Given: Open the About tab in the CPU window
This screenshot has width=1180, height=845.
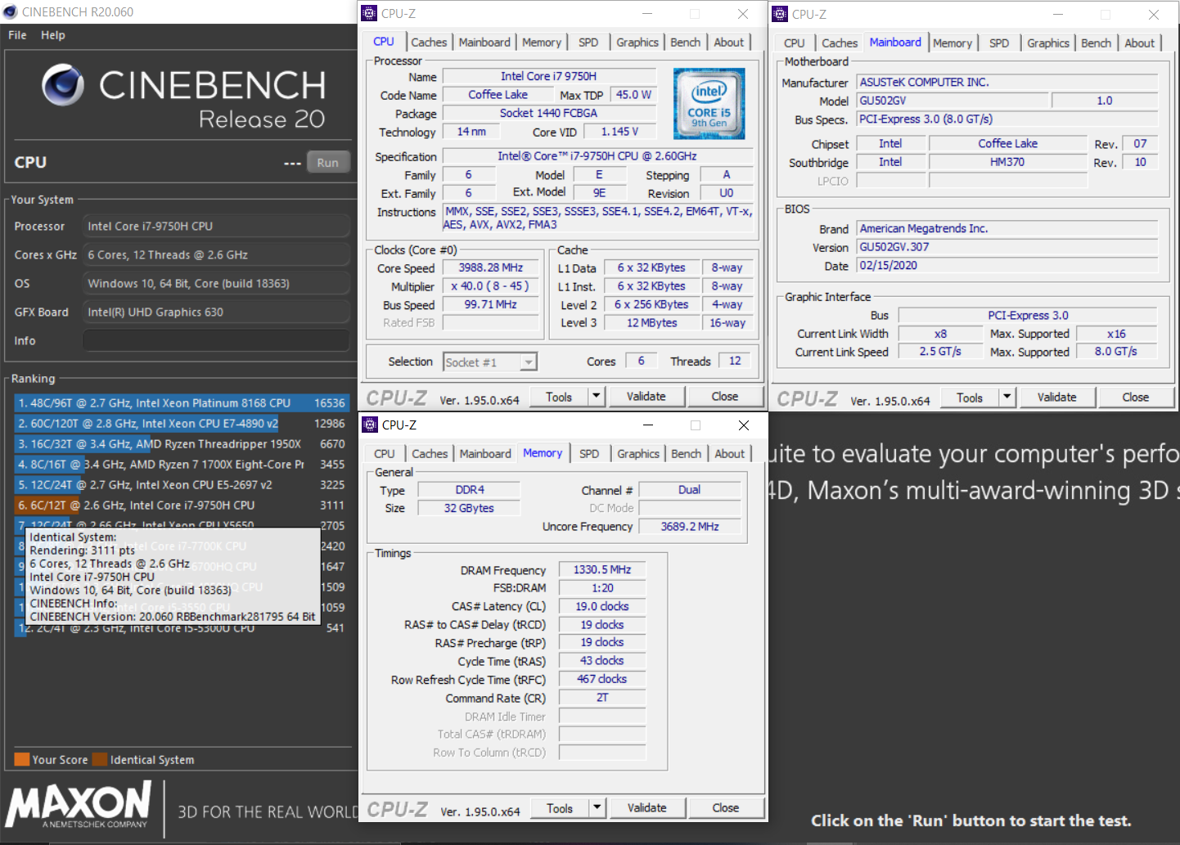Looking at the screenshot, I should 729,43.
